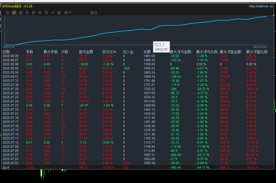The image size is (276, 183).
Task: Click the 合计 total row label
Action: pyautogui.click(x=6, y=167)
